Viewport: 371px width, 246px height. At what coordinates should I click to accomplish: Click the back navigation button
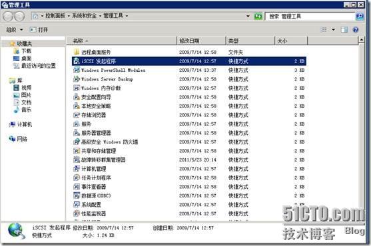coord(8,17)
